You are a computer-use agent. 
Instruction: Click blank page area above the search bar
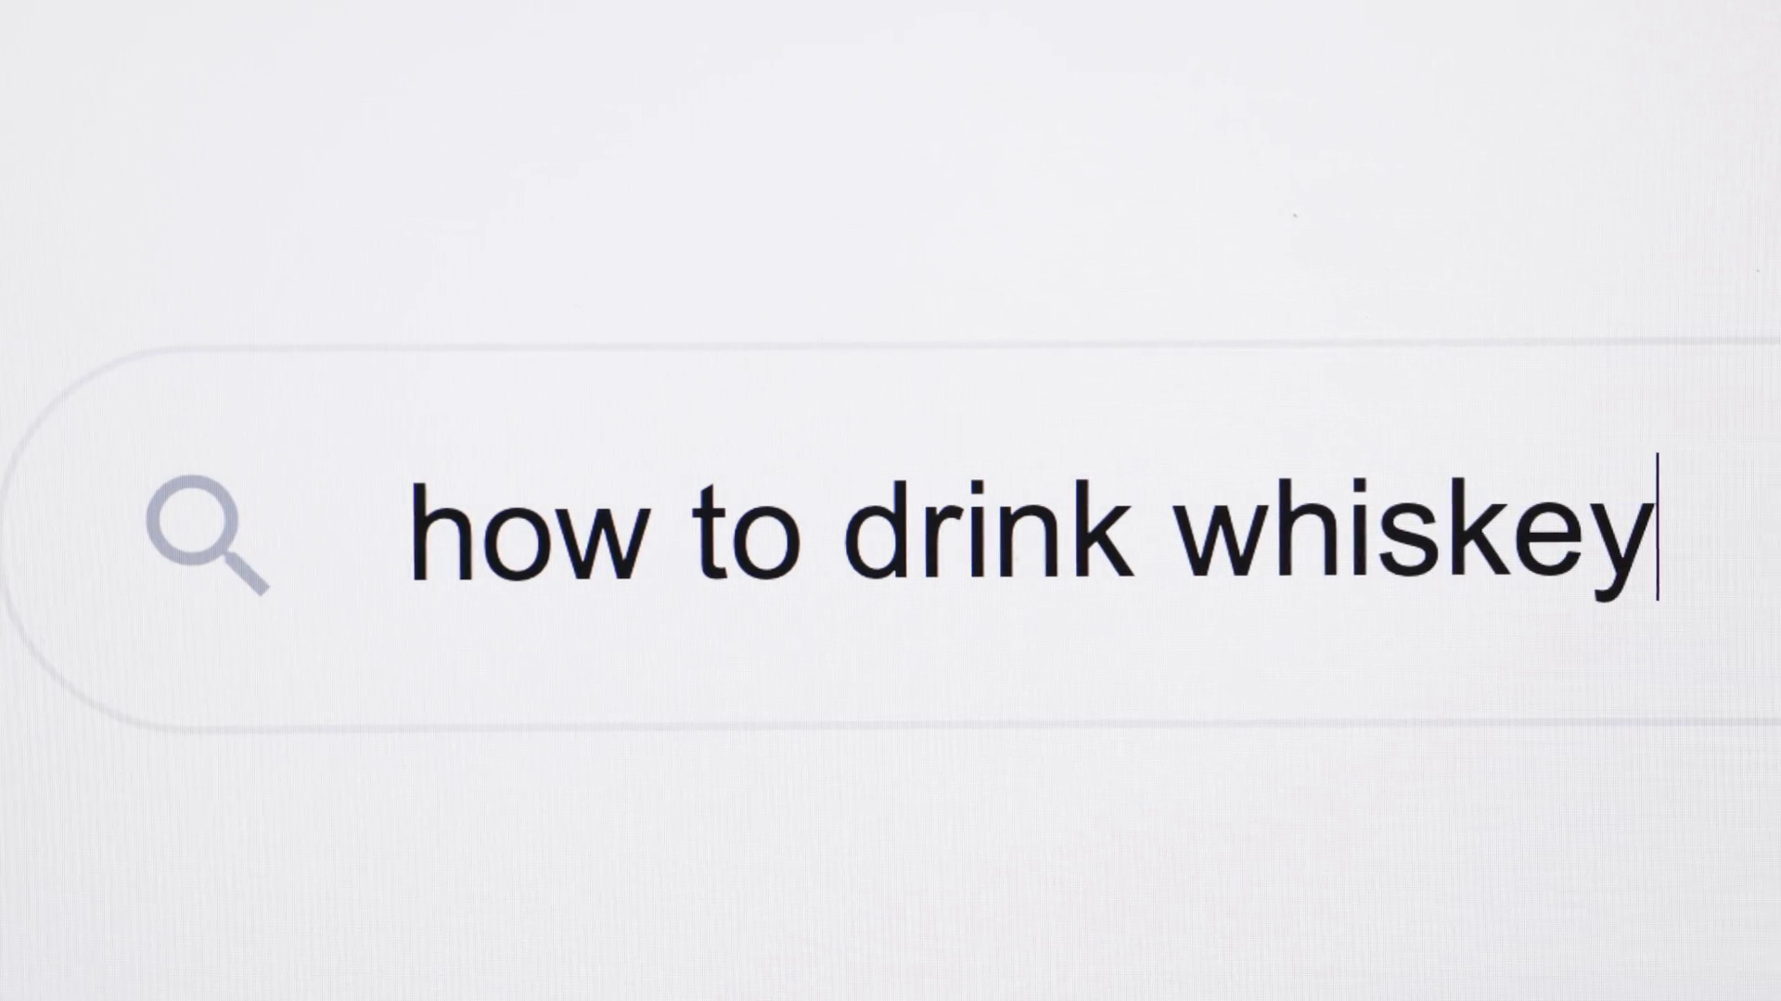point(890,167)
